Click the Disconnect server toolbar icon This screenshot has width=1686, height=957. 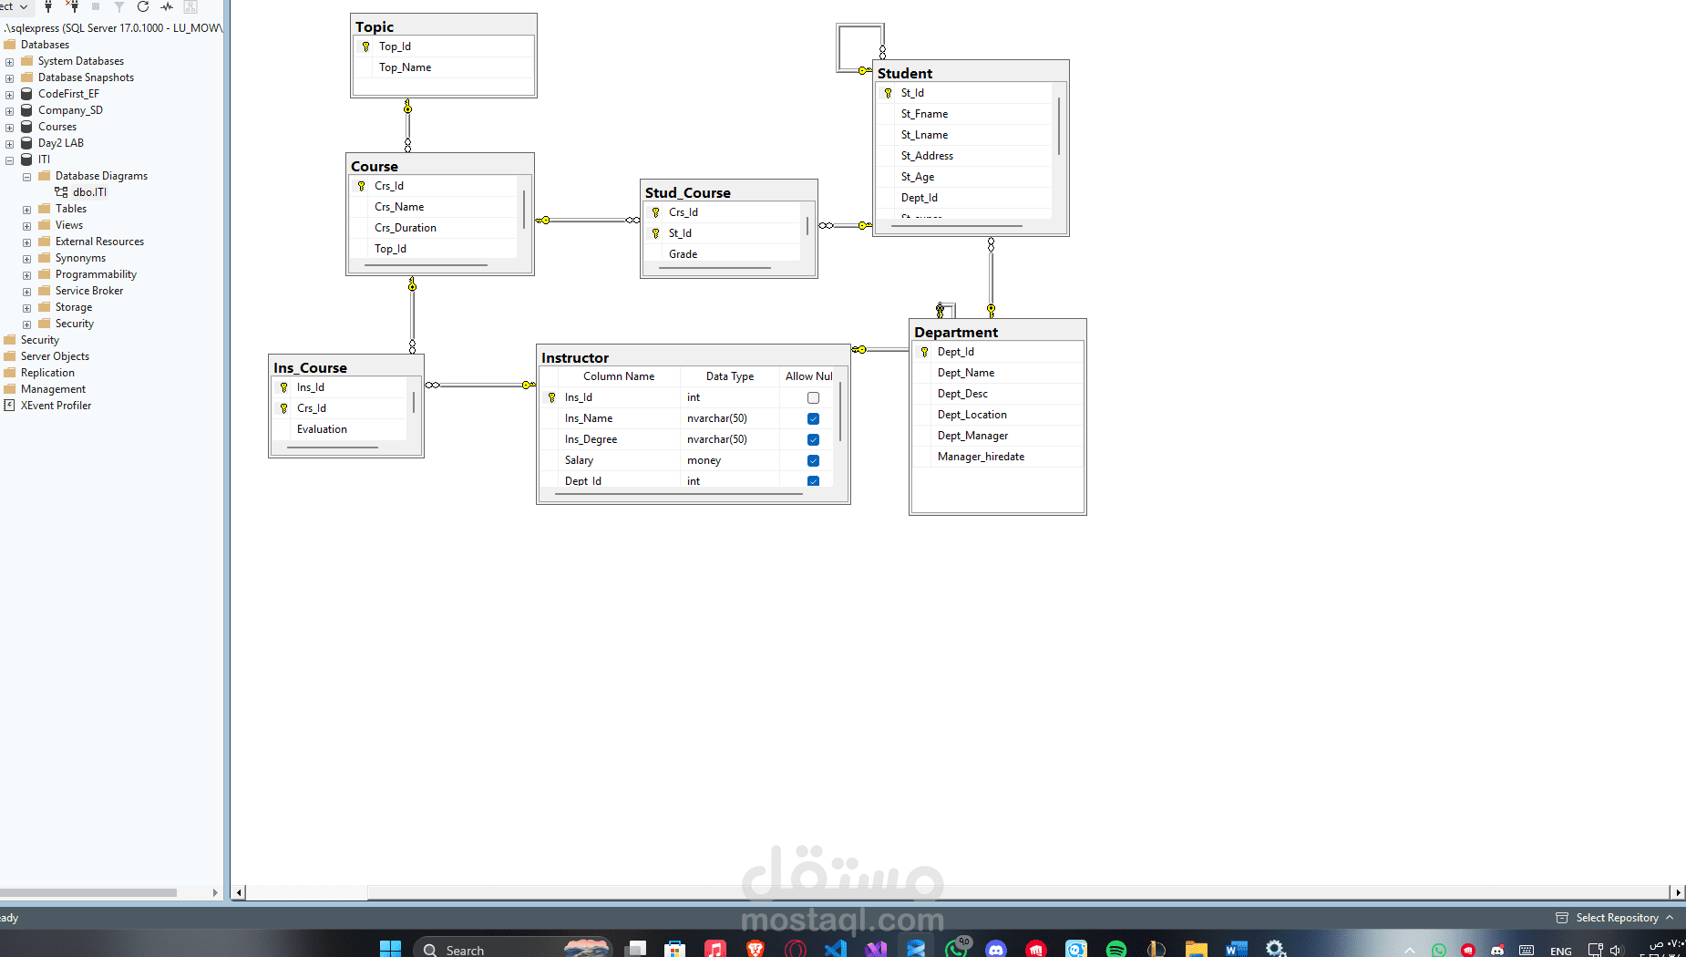point(72,7)
